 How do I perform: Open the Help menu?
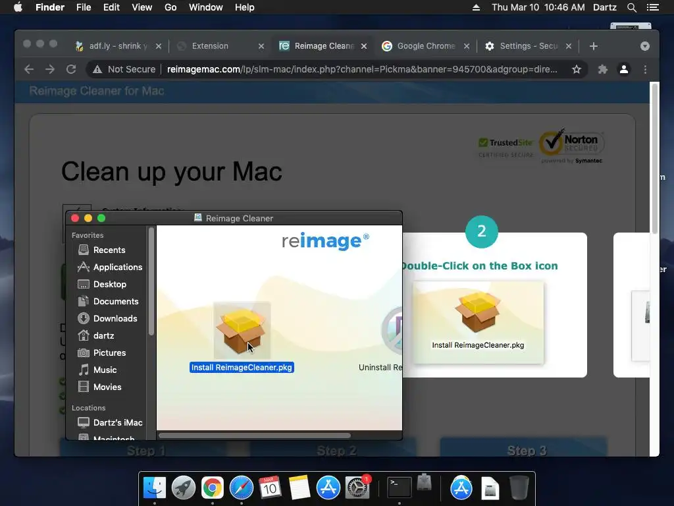coord(245,7)
